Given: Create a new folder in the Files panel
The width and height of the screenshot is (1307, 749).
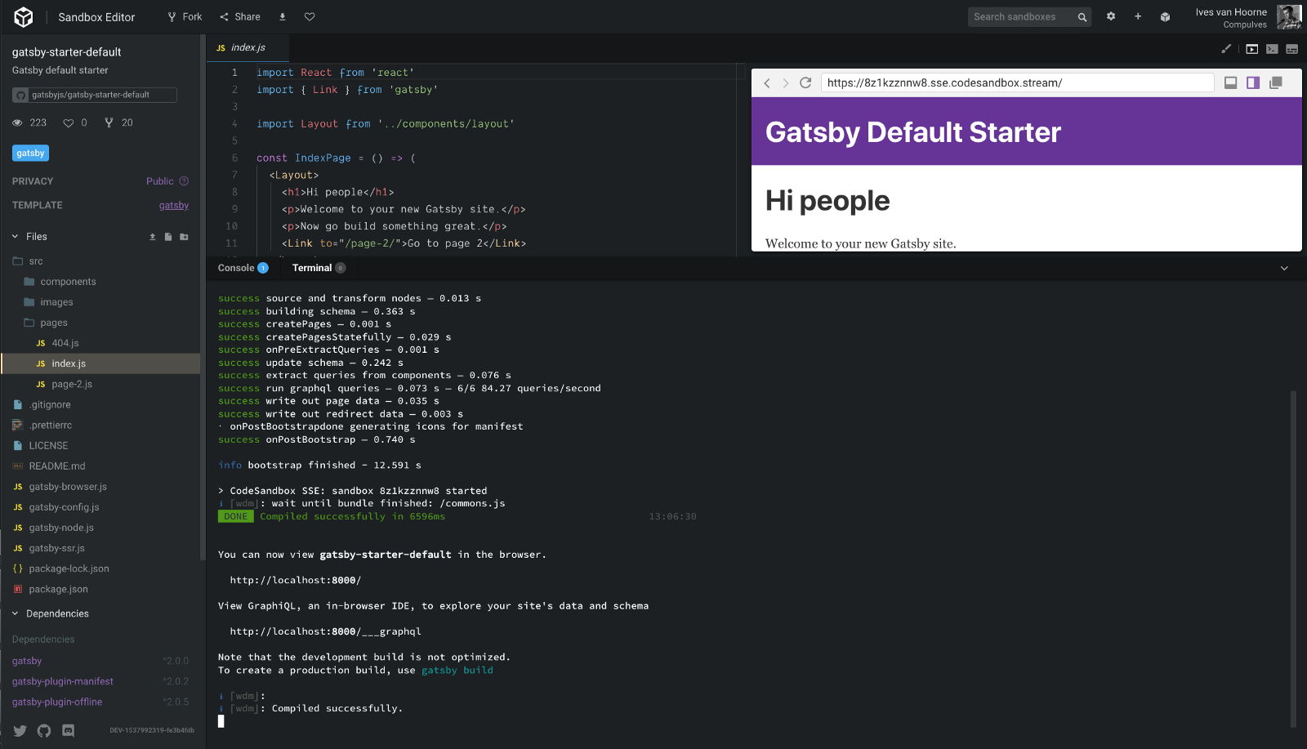Looking at the screenshot, I should (x=185, y=236).
